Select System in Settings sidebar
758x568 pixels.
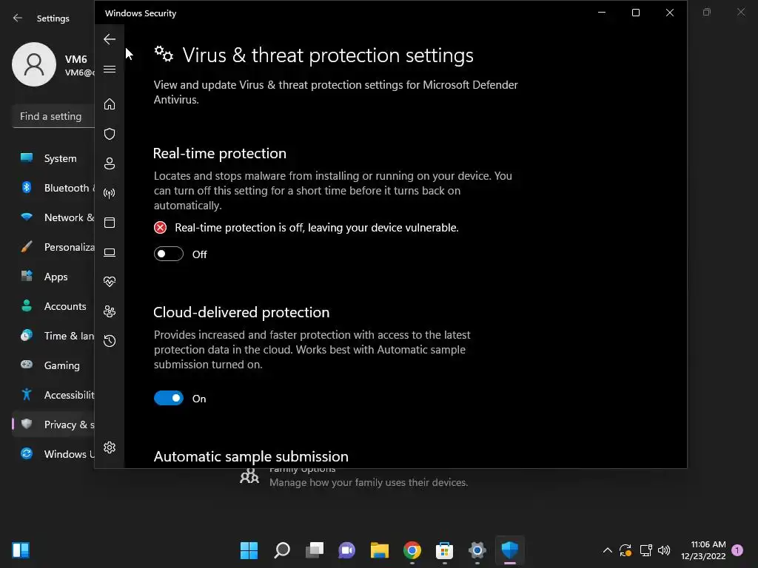53,158
